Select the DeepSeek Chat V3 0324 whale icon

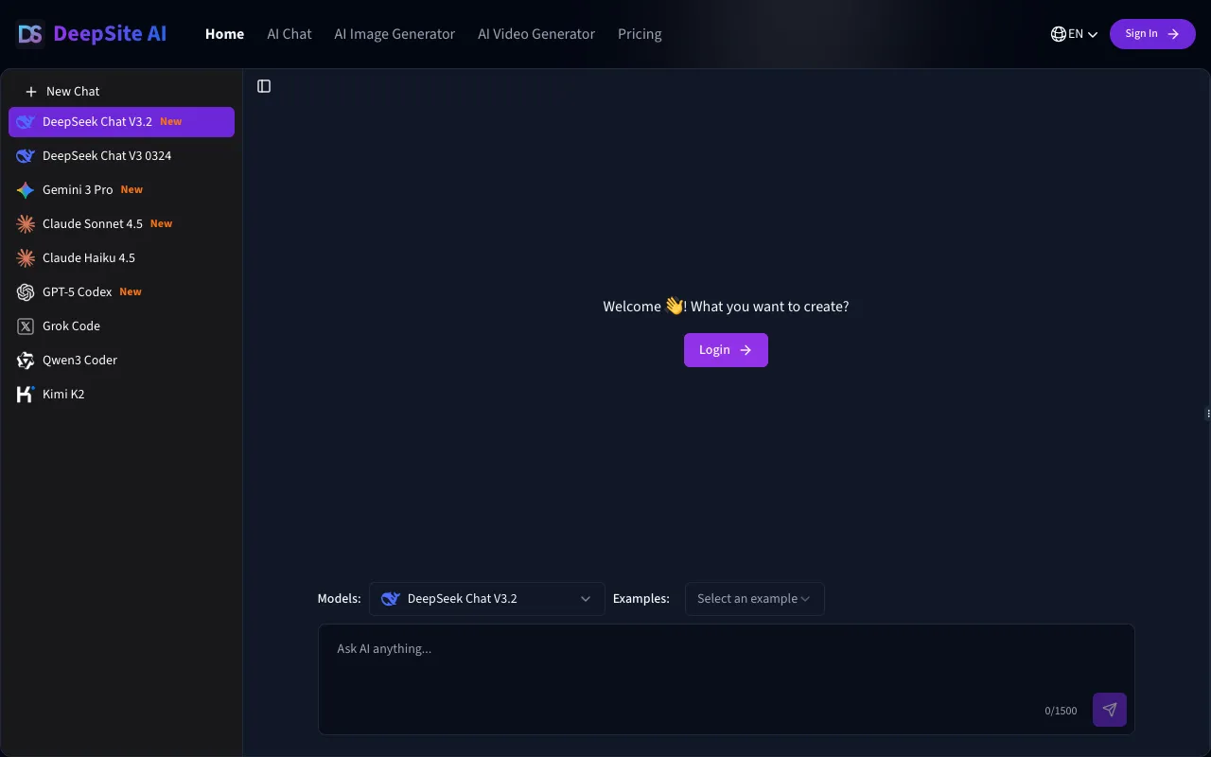(25, 155)
